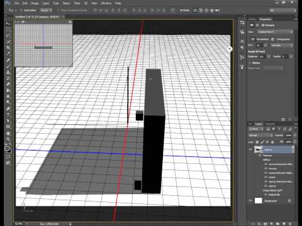Select the Rectangle shape tool
Screen dimensions: 302x226
[x=8, y=127]
